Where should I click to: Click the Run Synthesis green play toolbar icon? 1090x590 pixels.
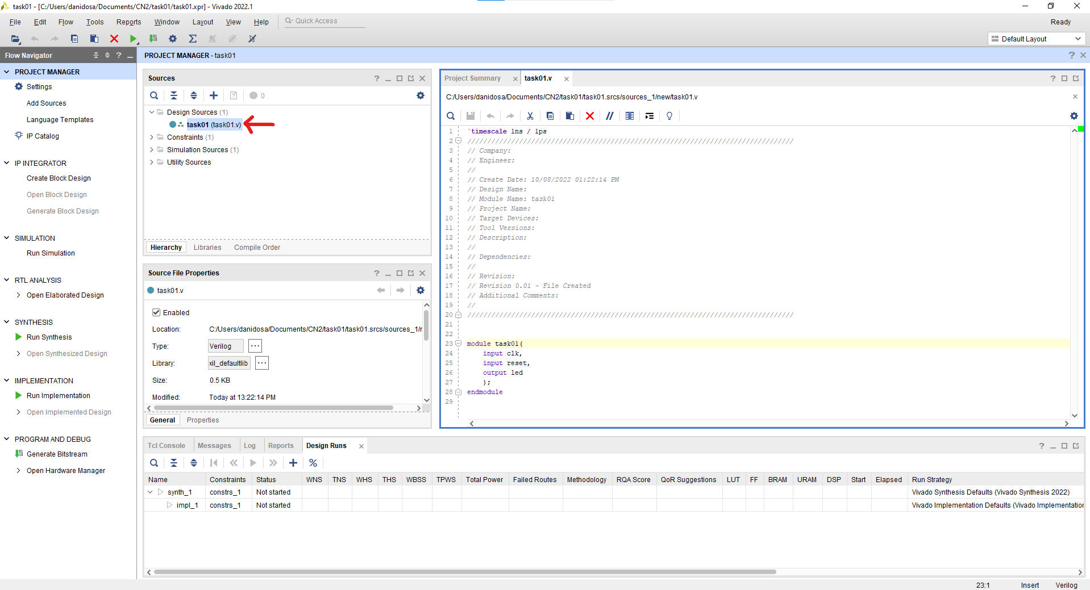pyautogui.click(x=133, y=39)
